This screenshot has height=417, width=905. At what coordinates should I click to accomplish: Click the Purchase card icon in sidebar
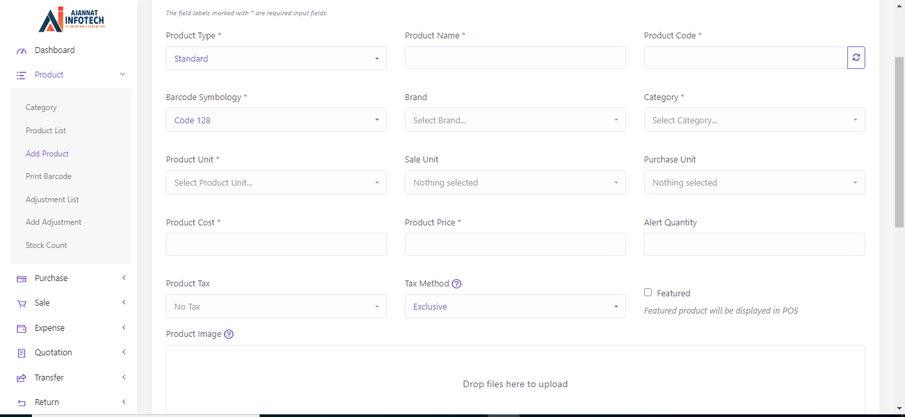(21, 278)
